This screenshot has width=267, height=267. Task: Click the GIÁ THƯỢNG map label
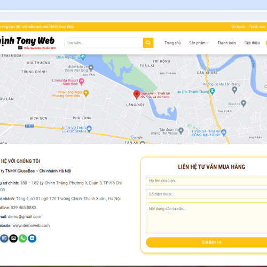38,63
